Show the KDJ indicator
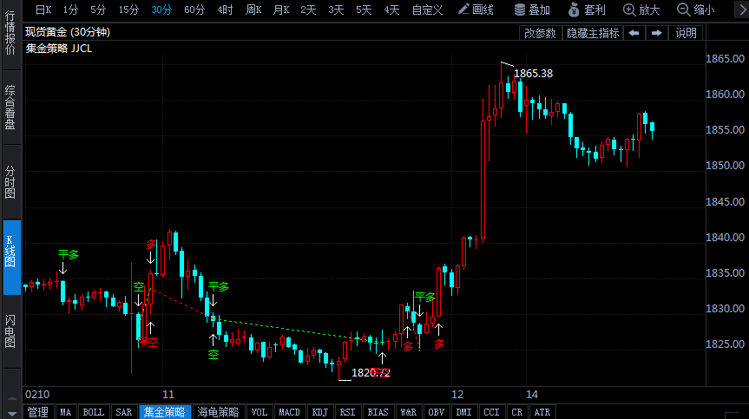This screenshot has height=419, width=749. (320, 412)
